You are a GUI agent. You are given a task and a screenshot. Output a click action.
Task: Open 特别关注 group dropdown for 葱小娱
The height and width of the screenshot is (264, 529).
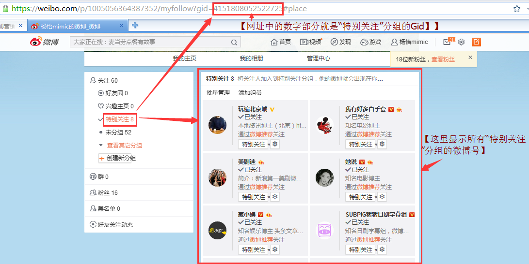click(254, 250)
